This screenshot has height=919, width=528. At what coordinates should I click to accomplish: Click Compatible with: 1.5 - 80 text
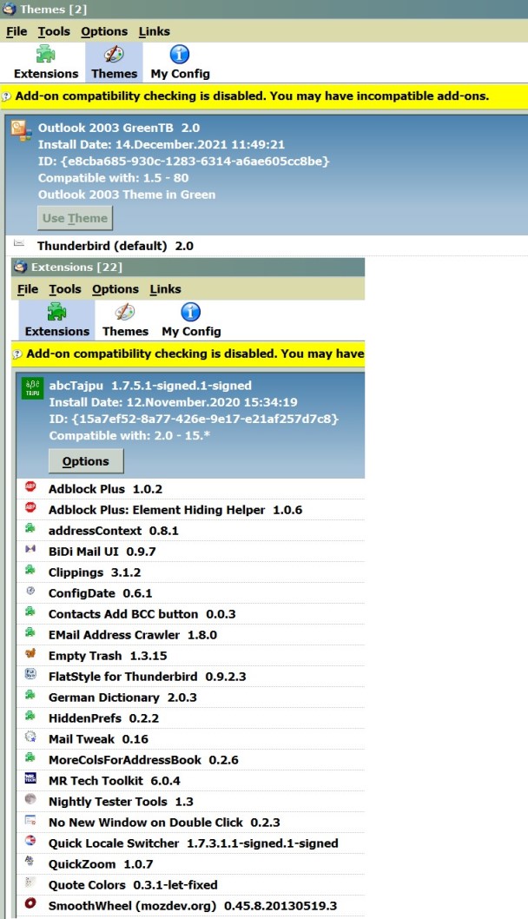point(113,177)
